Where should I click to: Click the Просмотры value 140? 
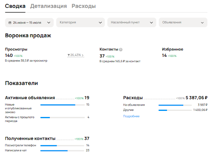(x=9, y=55)
